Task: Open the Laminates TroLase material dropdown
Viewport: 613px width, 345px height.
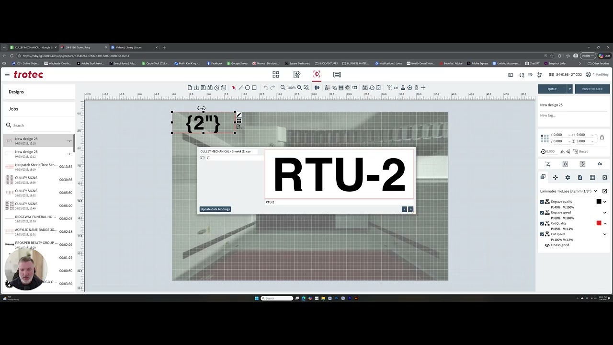Action: click(x=595, y=191)
